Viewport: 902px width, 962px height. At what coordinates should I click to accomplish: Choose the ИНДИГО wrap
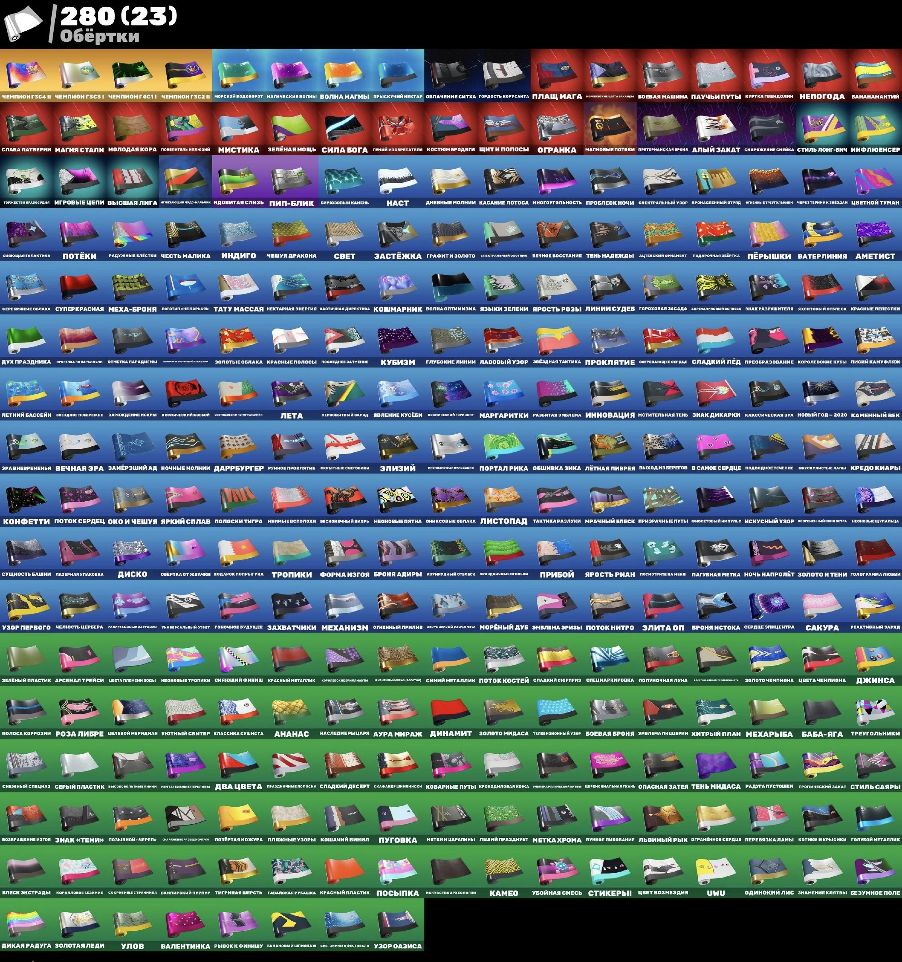pos(238,233)
